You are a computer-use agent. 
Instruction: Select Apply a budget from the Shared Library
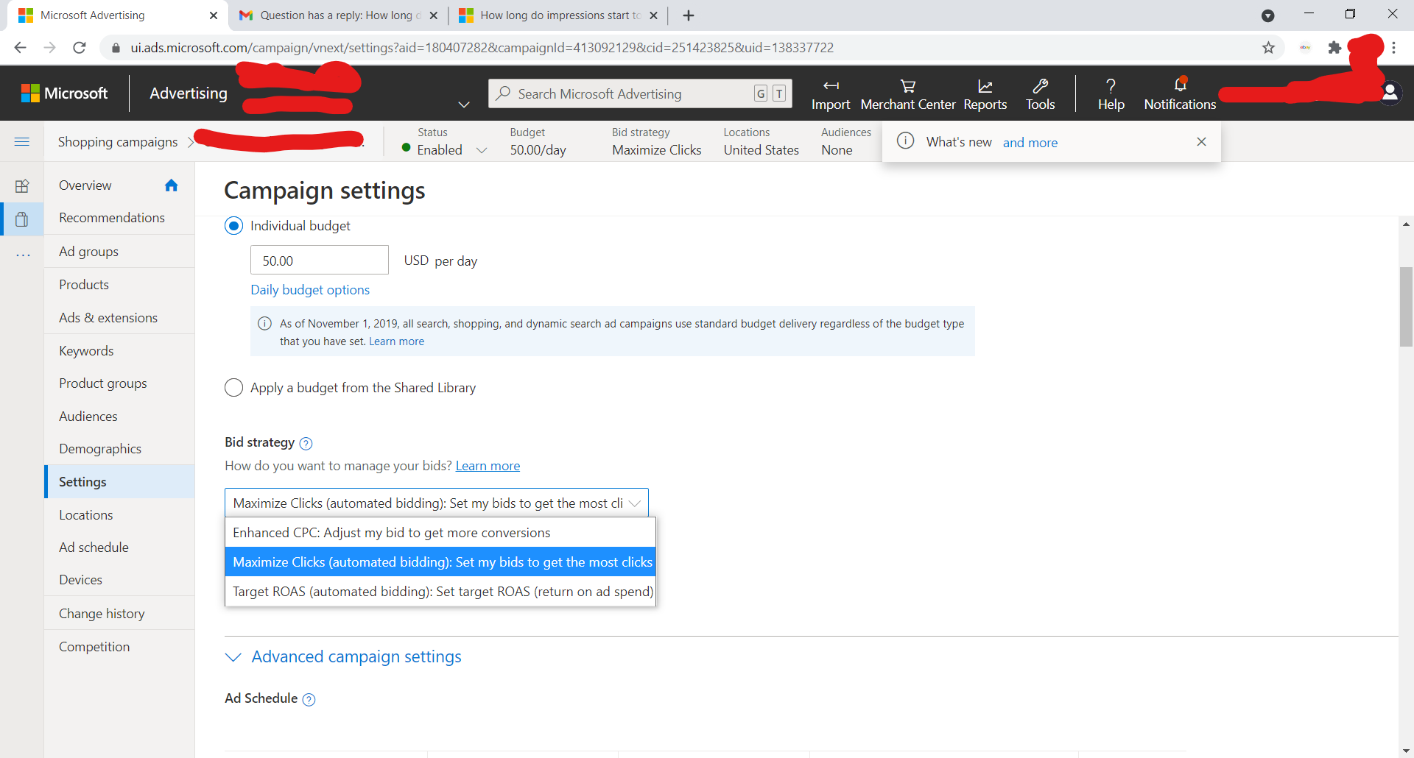(x=233, y=388)
